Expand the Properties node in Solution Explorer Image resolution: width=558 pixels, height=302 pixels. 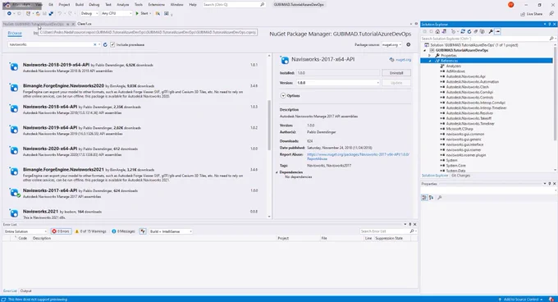point(429,56)
